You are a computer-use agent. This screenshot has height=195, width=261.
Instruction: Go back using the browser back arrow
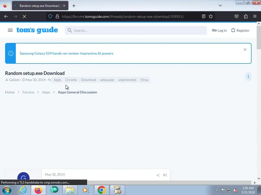[6, 17]
